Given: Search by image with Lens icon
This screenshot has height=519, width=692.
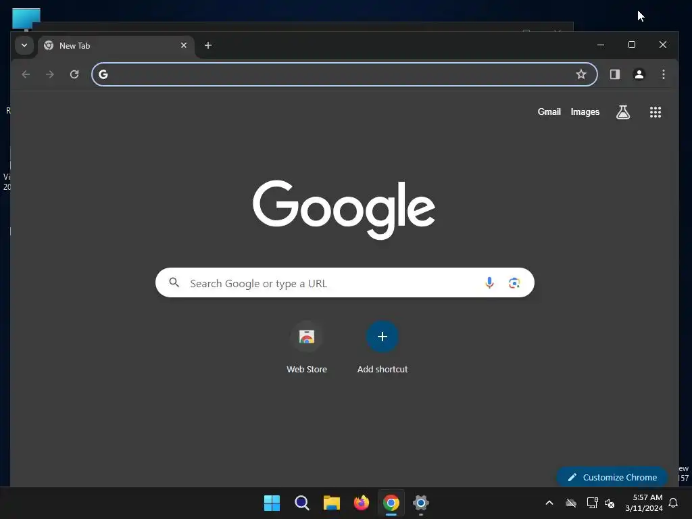Looking at the screenshot, I should [514, 283].
